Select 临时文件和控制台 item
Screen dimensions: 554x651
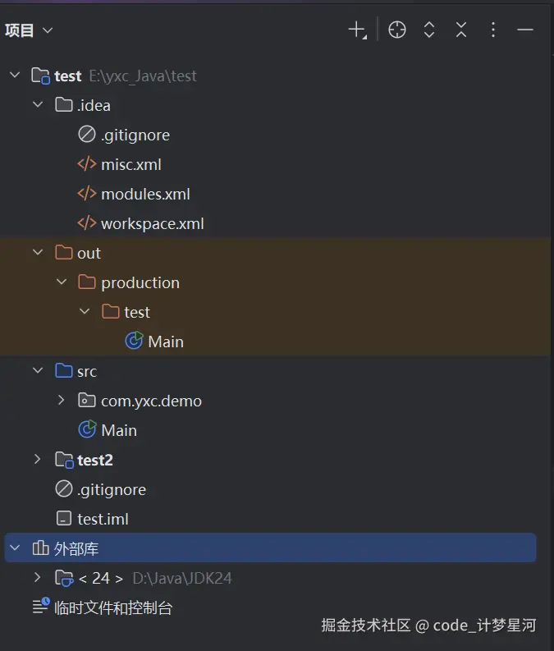tap(112, 607)
